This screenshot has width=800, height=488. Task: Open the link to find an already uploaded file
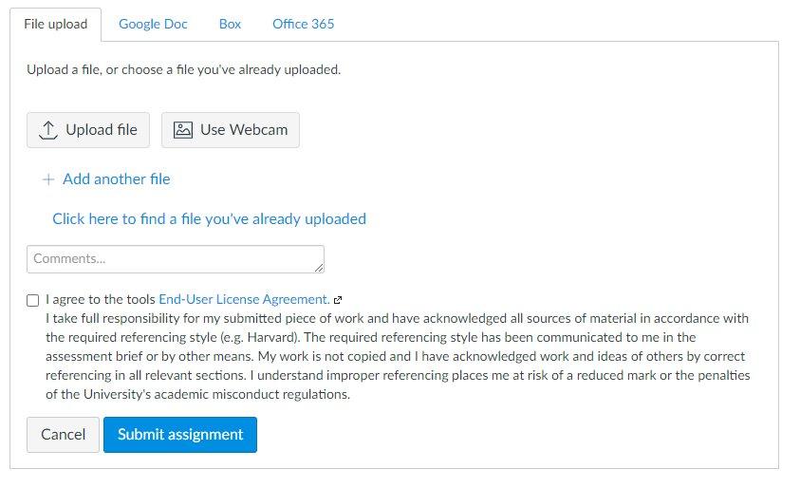tap(209, 219)
